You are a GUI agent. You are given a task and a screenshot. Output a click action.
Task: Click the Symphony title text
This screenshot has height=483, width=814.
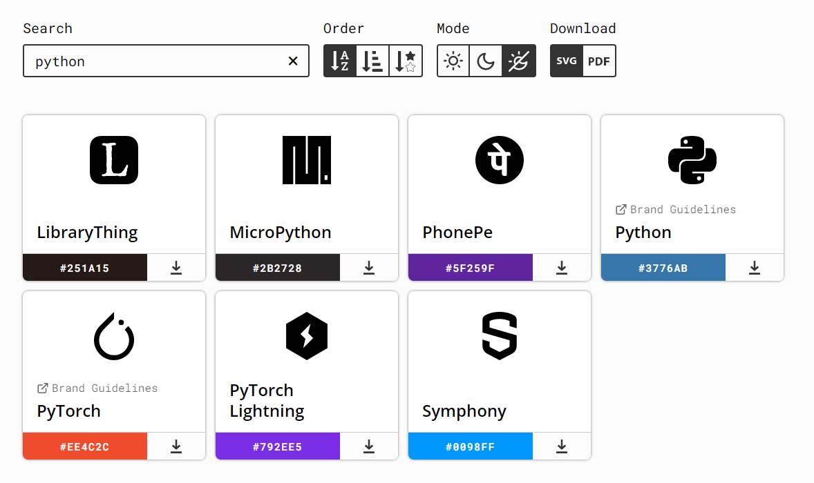[x=464, y=411]
